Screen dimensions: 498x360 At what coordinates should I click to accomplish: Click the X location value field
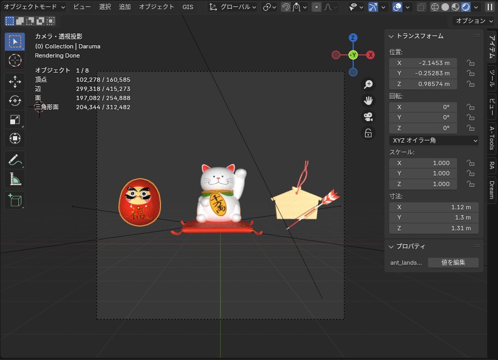(423, 62)
